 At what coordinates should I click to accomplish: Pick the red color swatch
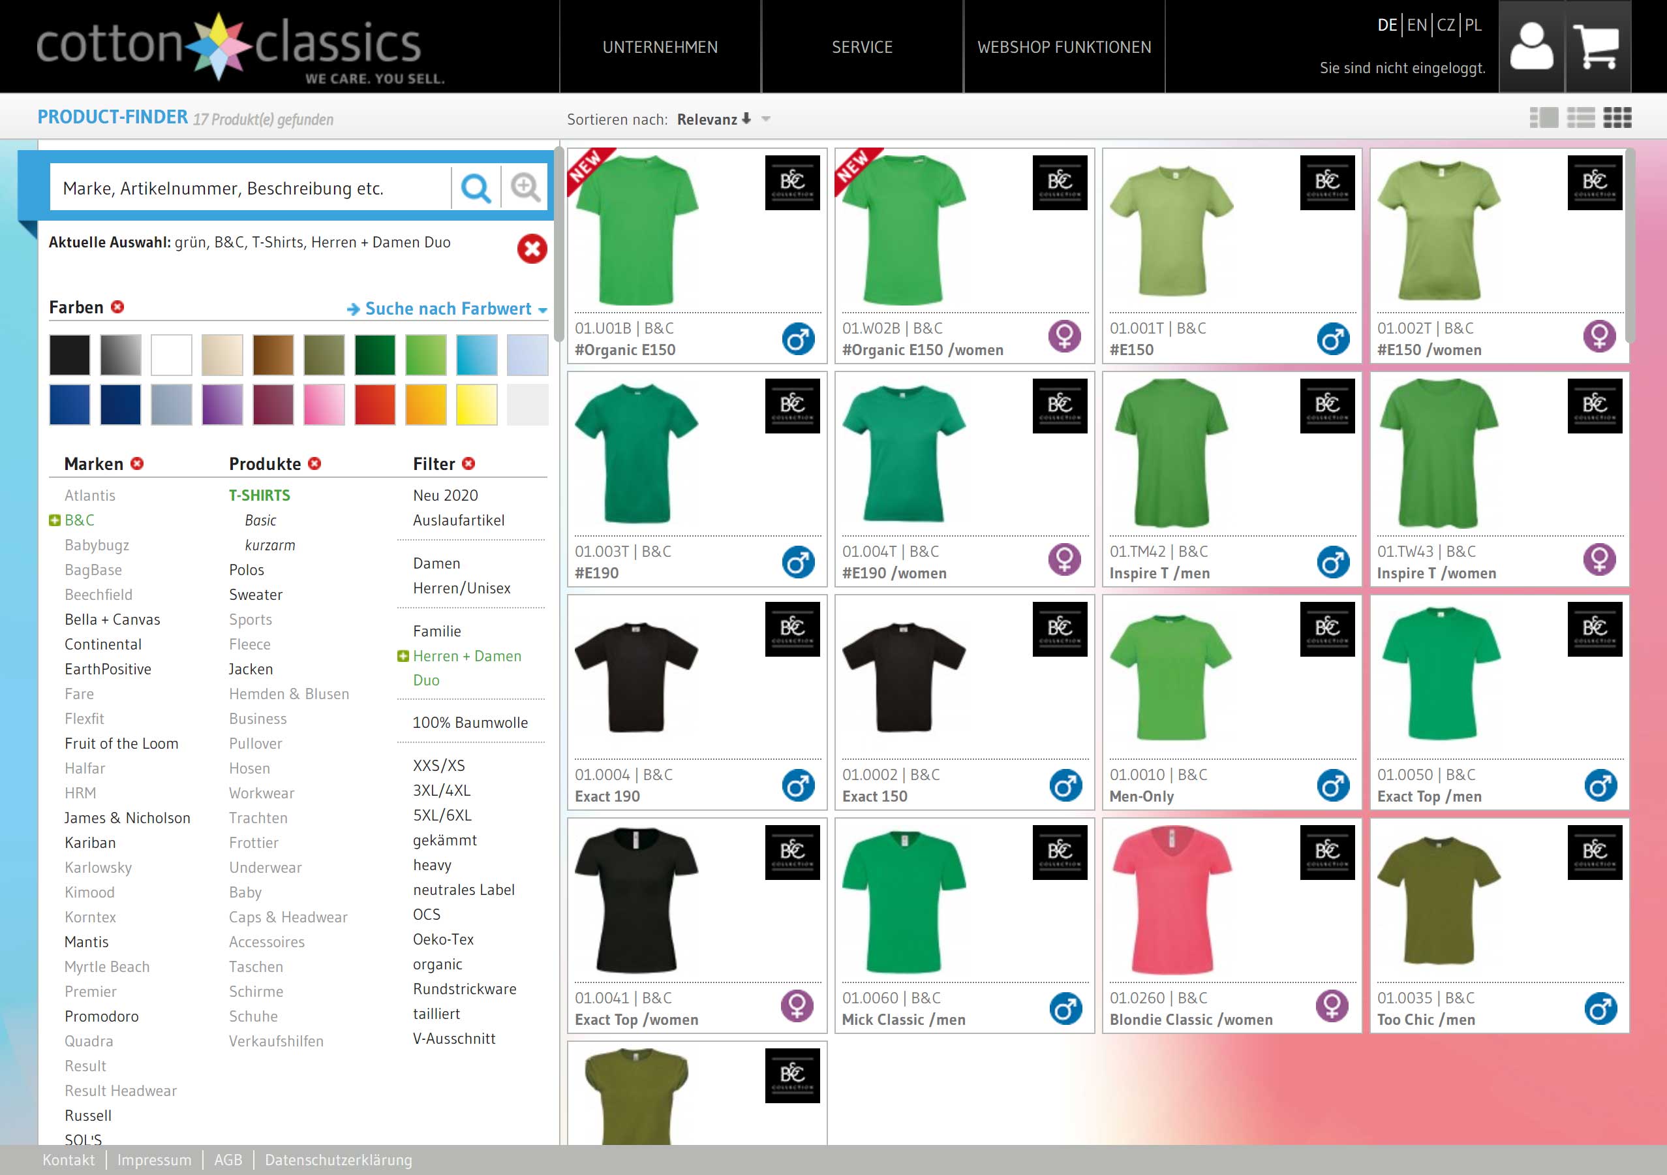pyautogui.click(x=375, y=405)
